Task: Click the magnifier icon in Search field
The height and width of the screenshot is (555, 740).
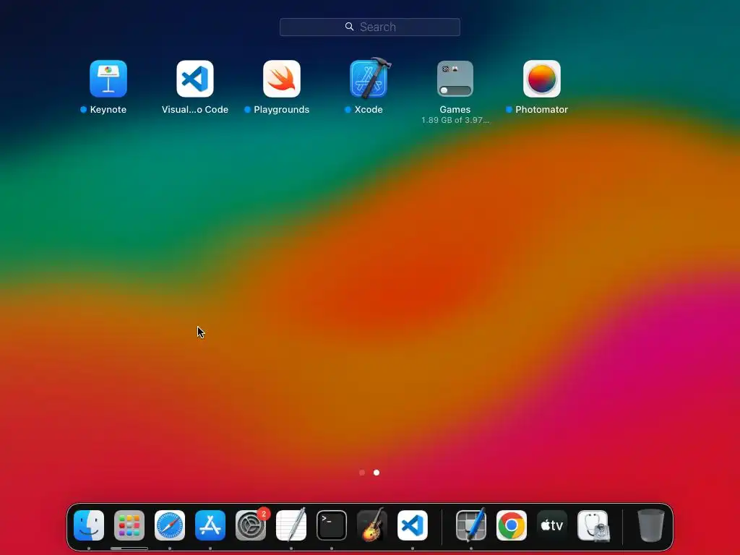Action: (x=349, y=27)
